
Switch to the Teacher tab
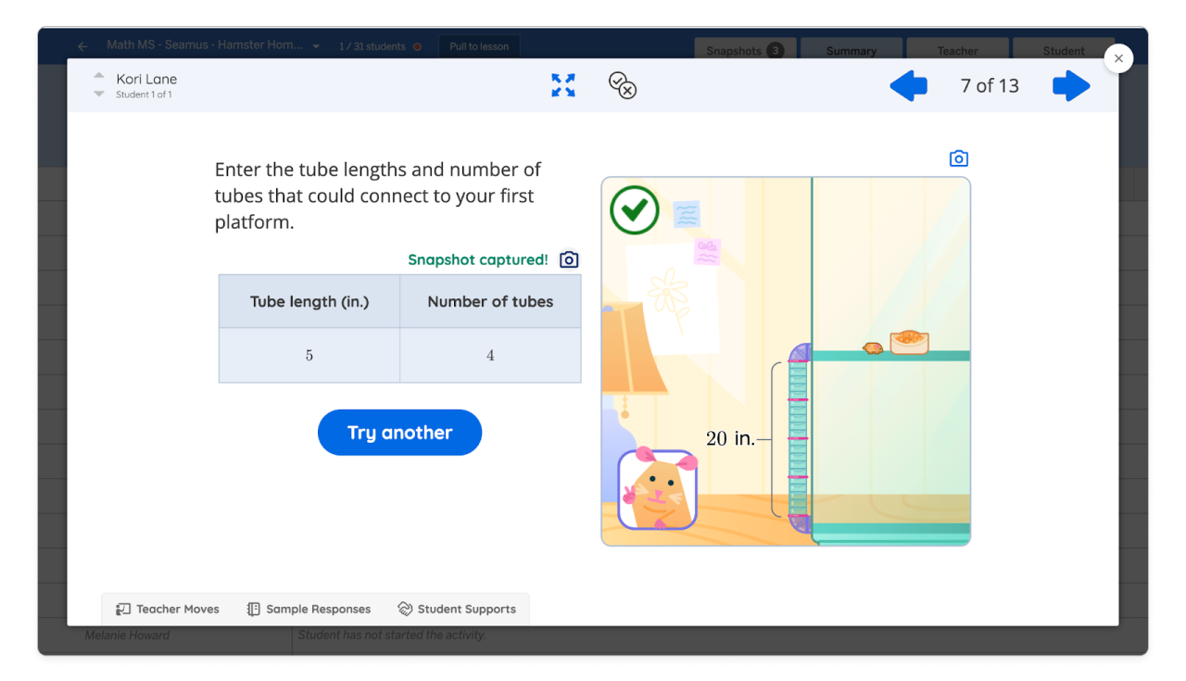point(957,50)
